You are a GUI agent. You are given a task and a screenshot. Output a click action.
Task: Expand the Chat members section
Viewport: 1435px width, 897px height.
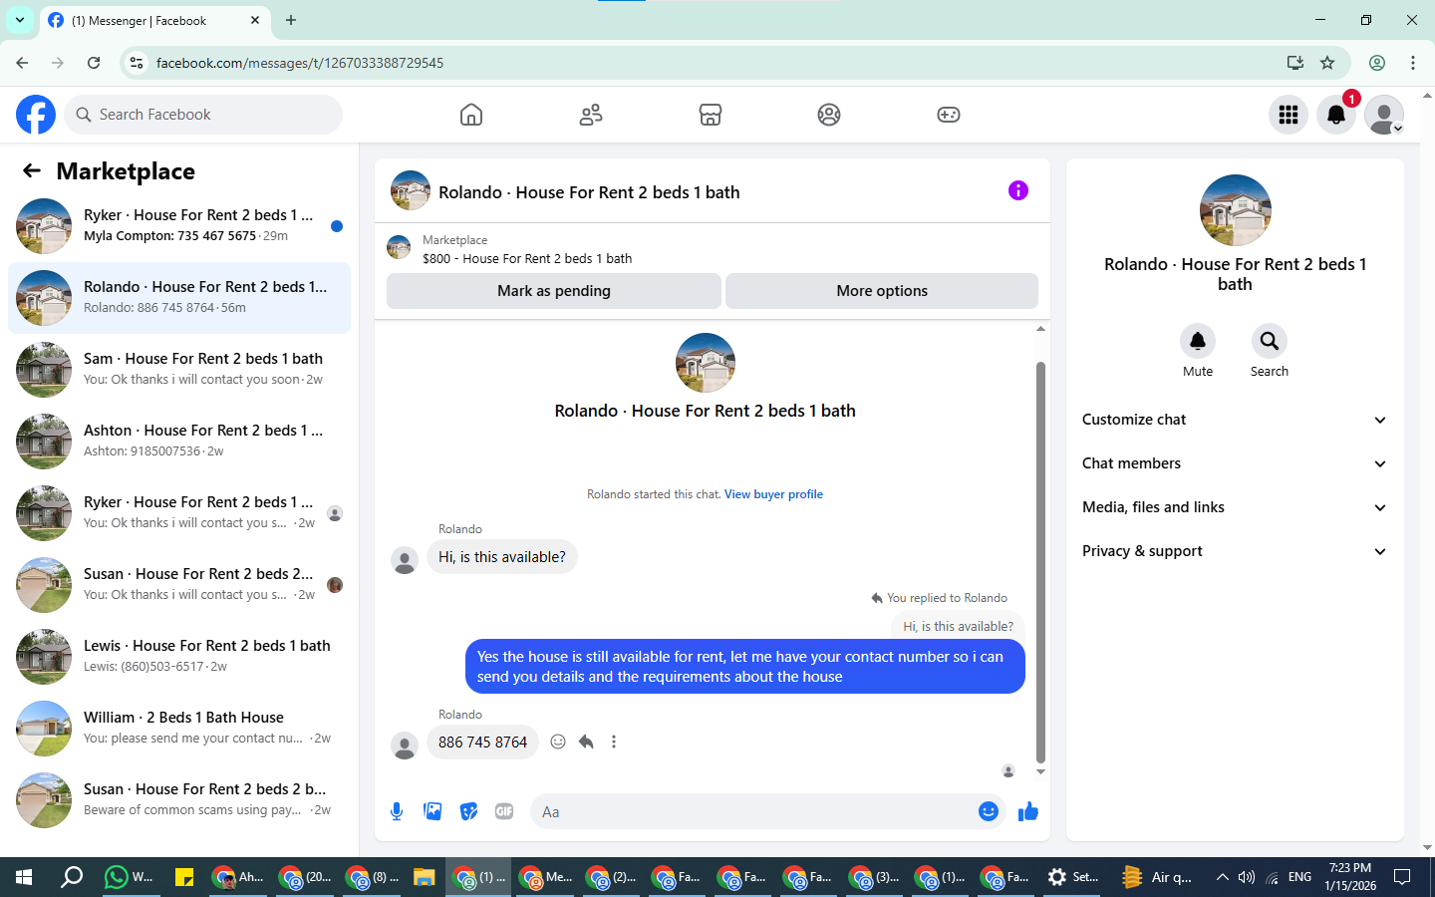[x=1235, y=463]
